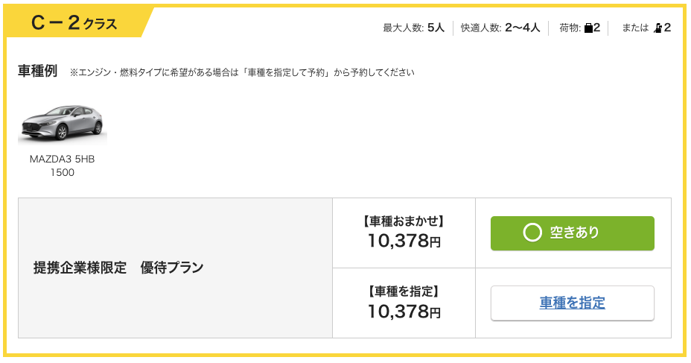Click the 最大人数 5人 capacity info
Viewport: 691px width, 363px height.
(413, 28)
